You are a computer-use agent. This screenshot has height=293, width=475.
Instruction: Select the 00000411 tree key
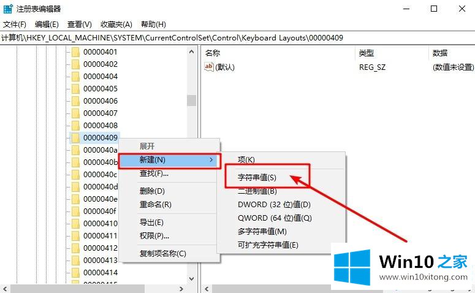tap(101, 236)
